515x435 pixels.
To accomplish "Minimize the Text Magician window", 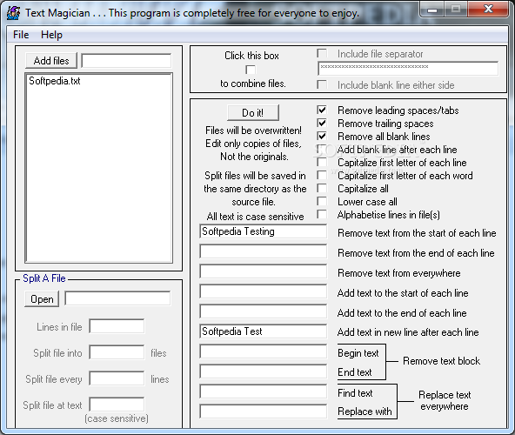I will click(x=432, y=10).
